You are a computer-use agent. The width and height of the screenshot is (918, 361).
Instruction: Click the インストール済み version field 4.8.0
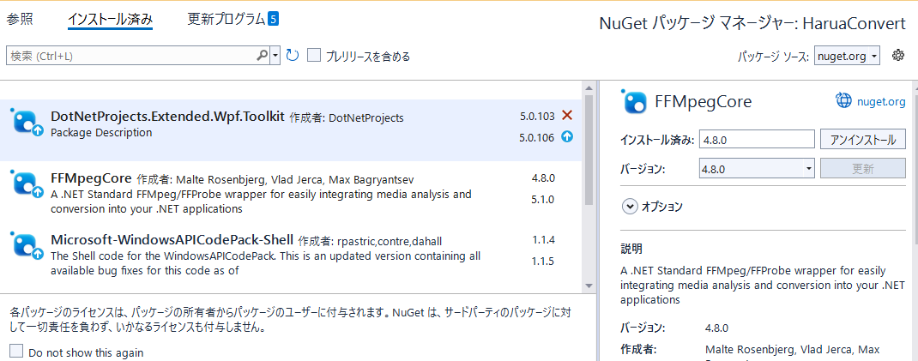[757, 140]
